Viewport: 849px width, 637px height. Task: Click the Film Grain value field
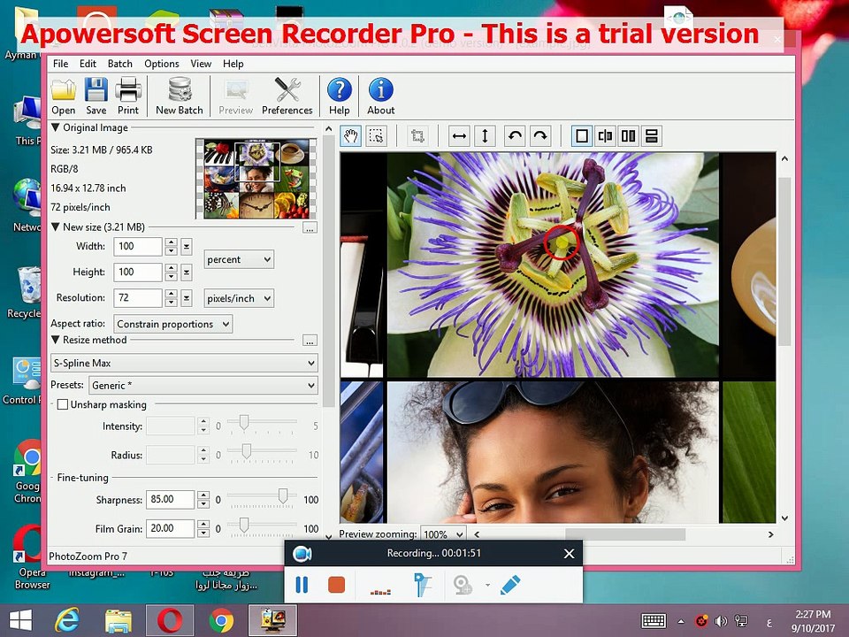170,528
